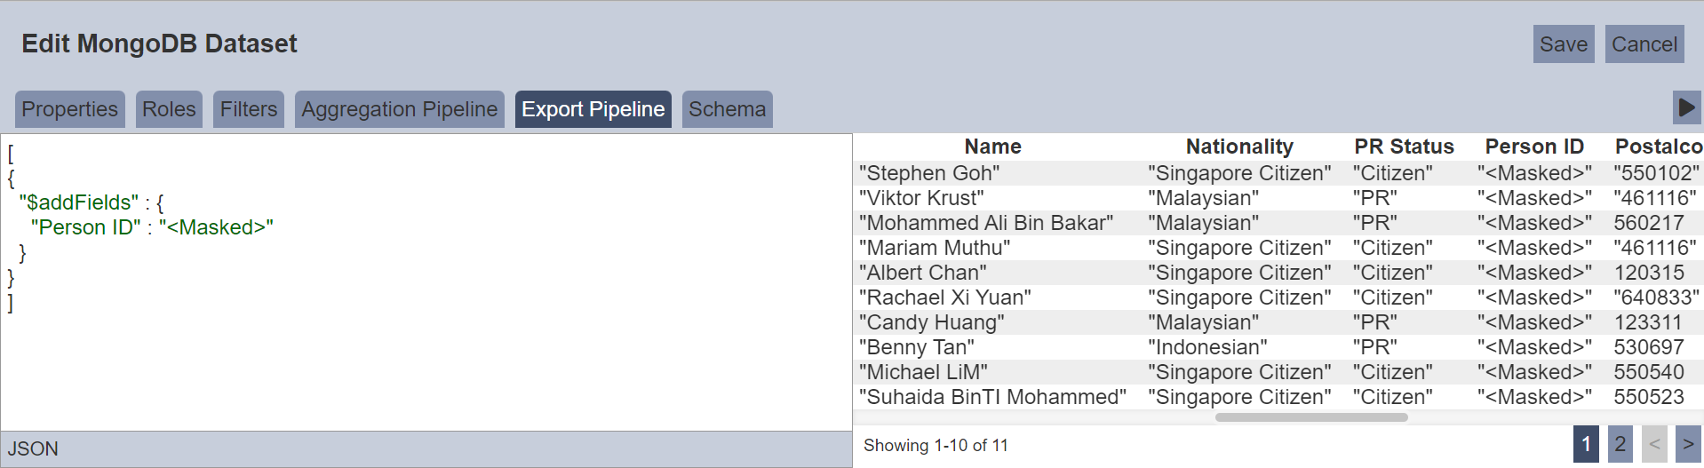Open page 2 of results
The height and width of the screenshot is (468, 1704).
tap(1620, 444)
